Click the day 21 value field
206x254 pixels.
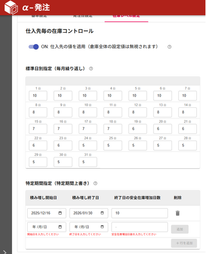(187, 129)
